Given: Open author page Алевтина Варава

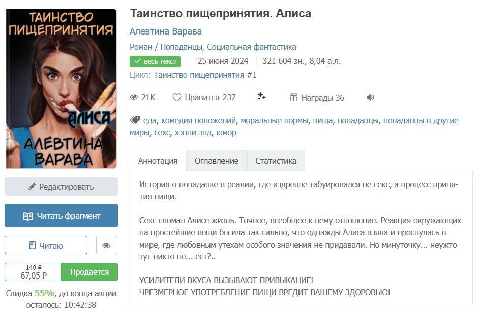Looking at the screenshot, I should coord(166,31).
